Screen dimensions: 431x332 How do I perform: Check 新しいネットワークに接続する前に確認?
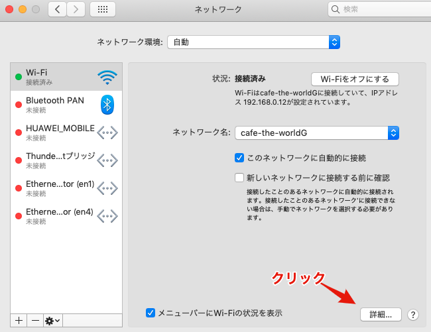tap(239, 178)
